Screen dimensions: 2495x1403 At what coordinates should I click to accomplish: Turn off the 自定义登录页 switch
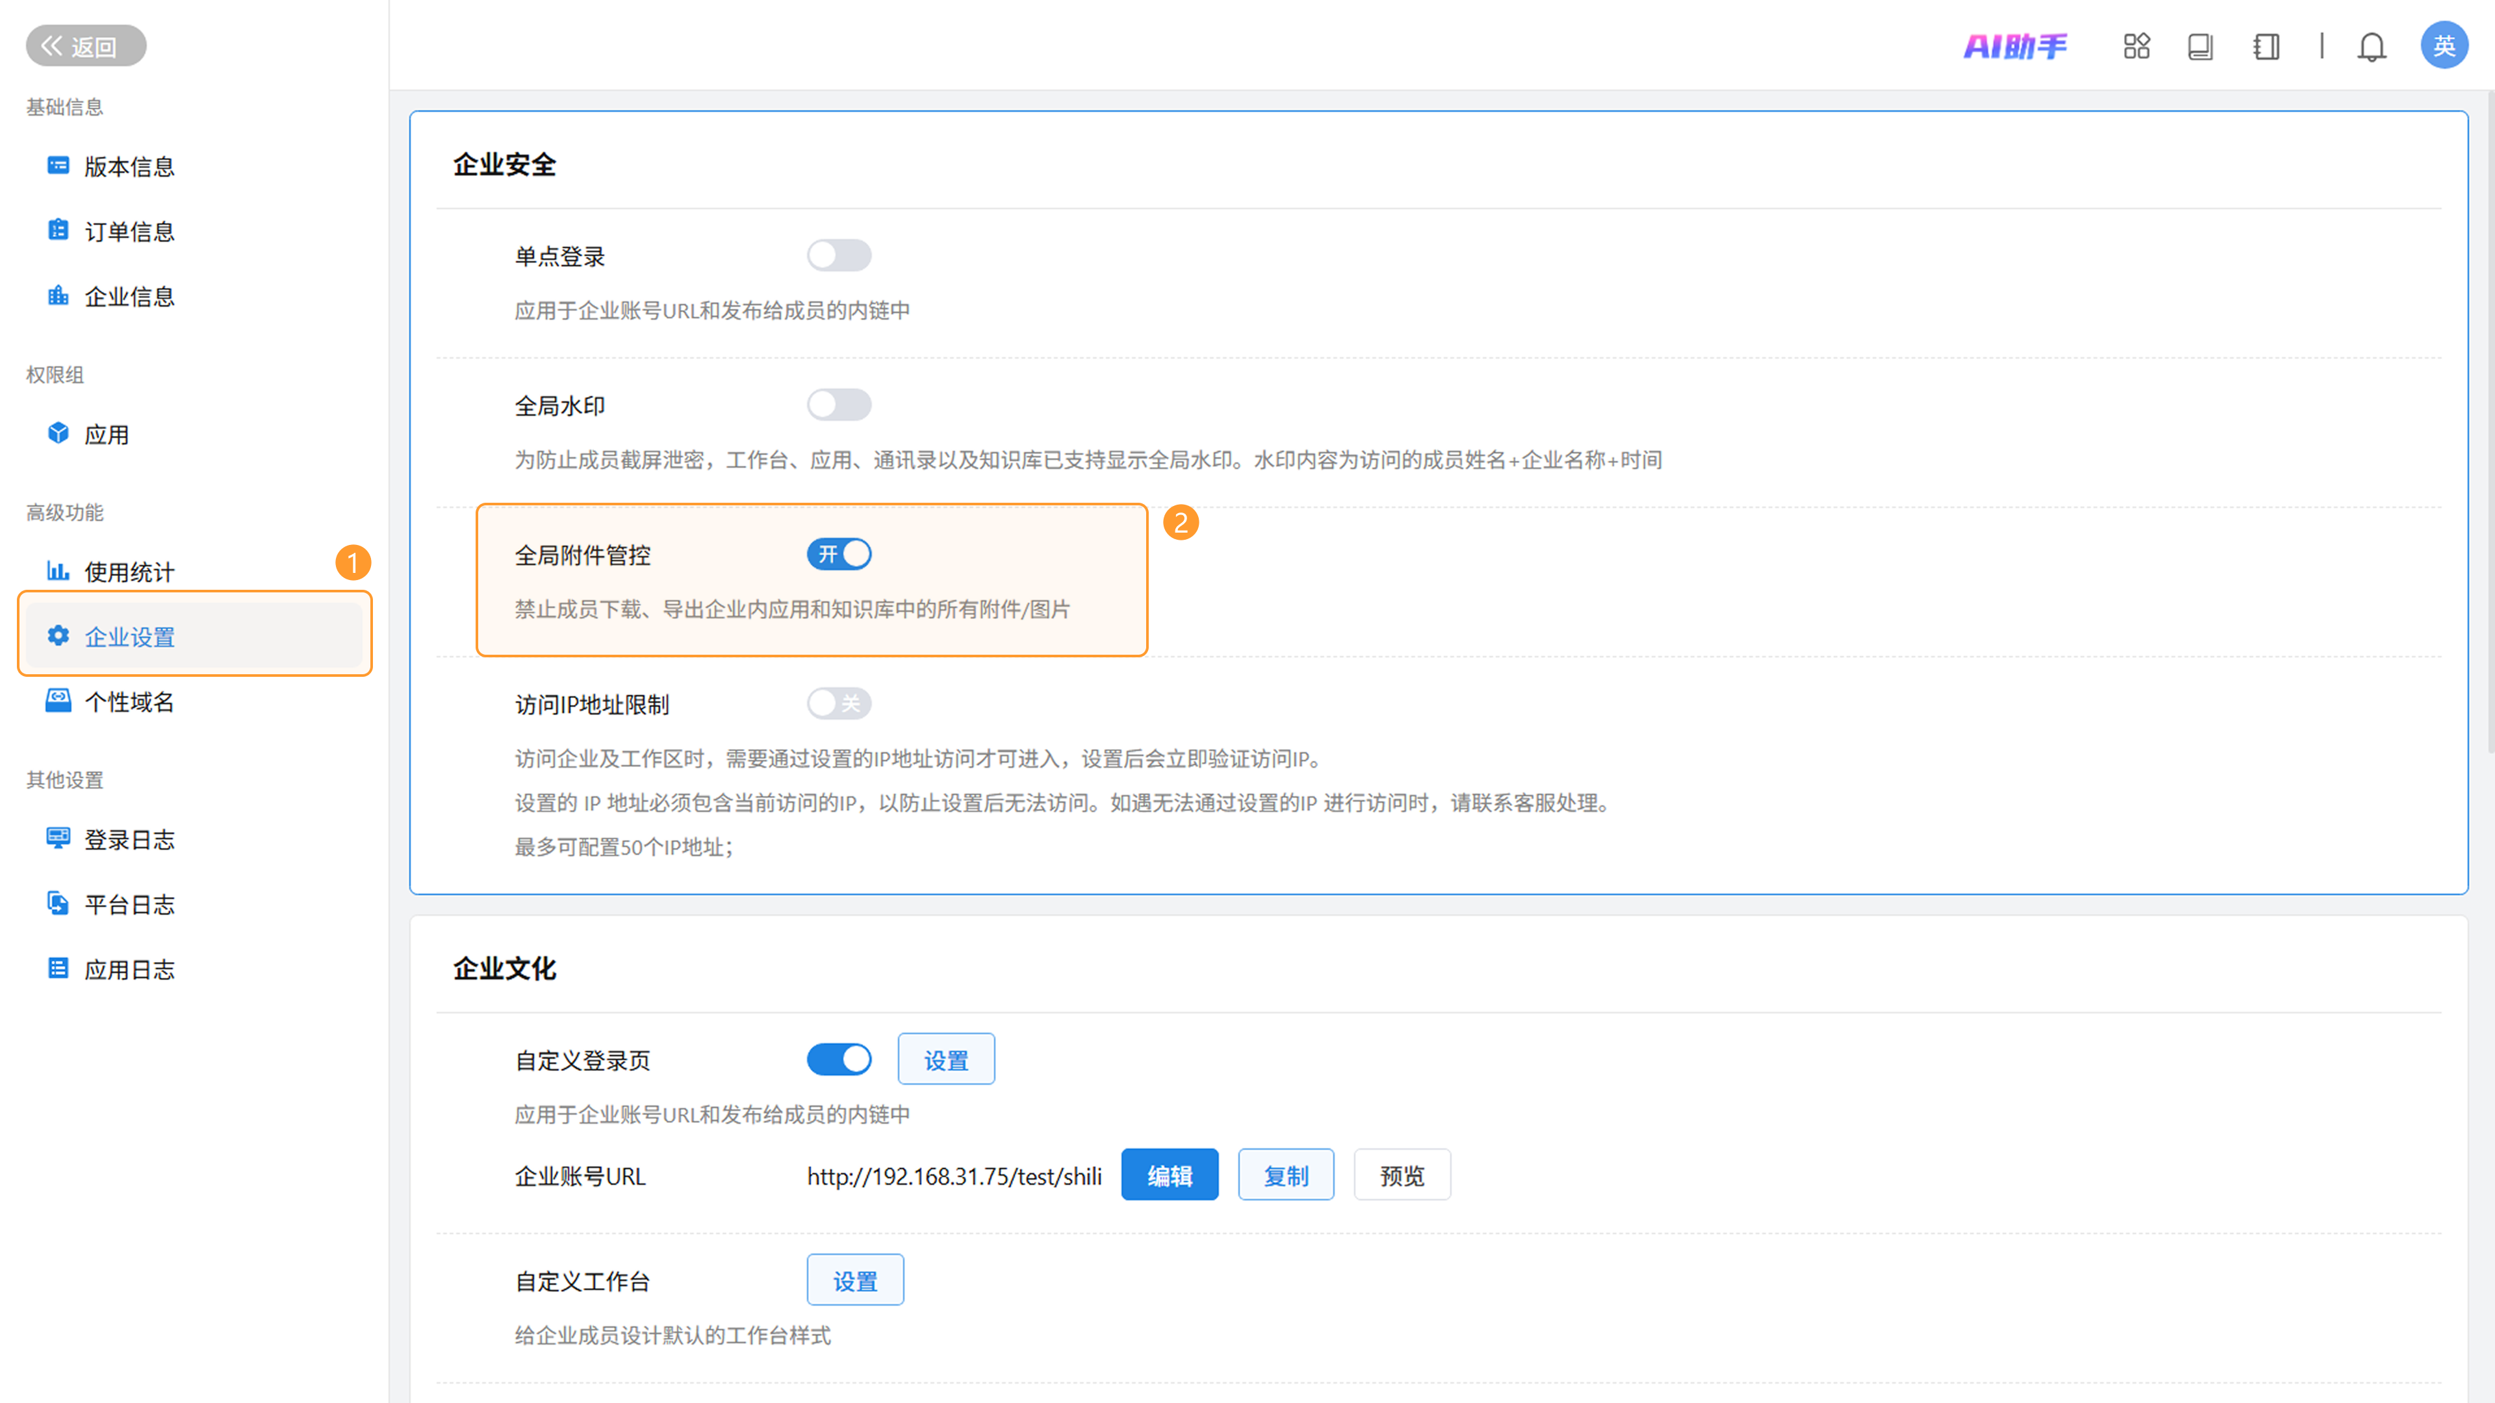tap(839, 1059)
